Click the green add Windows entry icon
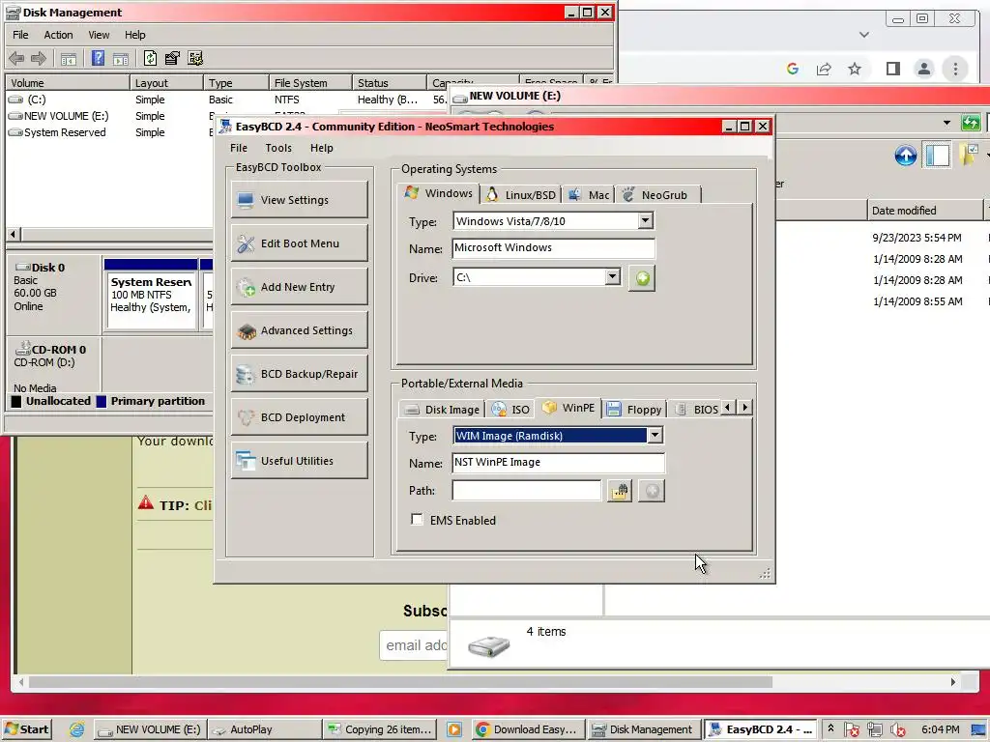Viewport: 990px width, 742px height. click(642, 278)
